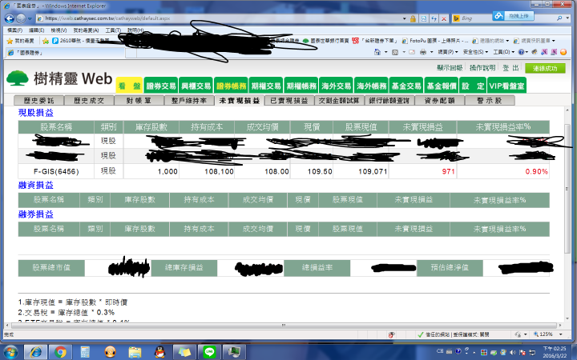Click the green tree 樹精靈 logo
The image size is (577, 360).
18,78
